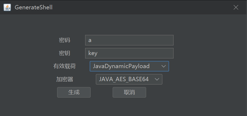Click the 取消 cancel button
The height and width of the screenshot is (116, 247).
click(x=129, y=92)
